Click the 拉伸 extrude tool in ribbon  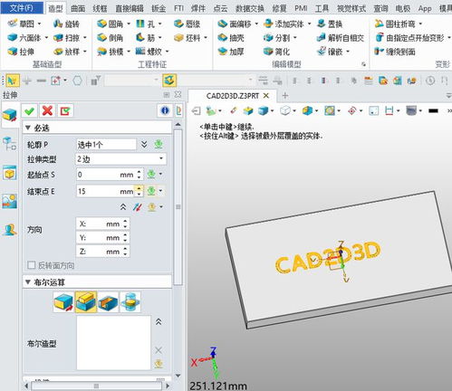click(x=21, y=52)
